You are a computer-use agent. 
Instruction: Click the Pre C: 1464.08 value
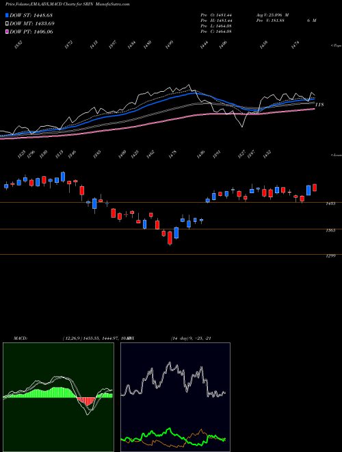(216, 32)
